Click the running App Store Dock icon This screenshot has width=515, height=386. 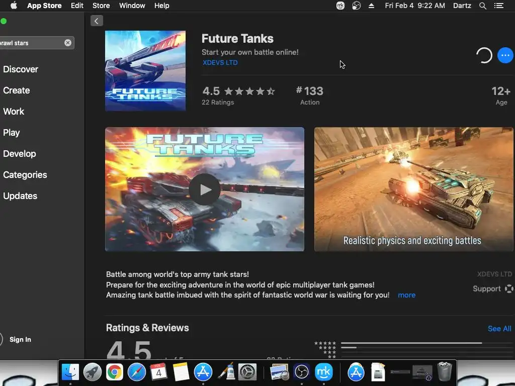click(203, 372)
